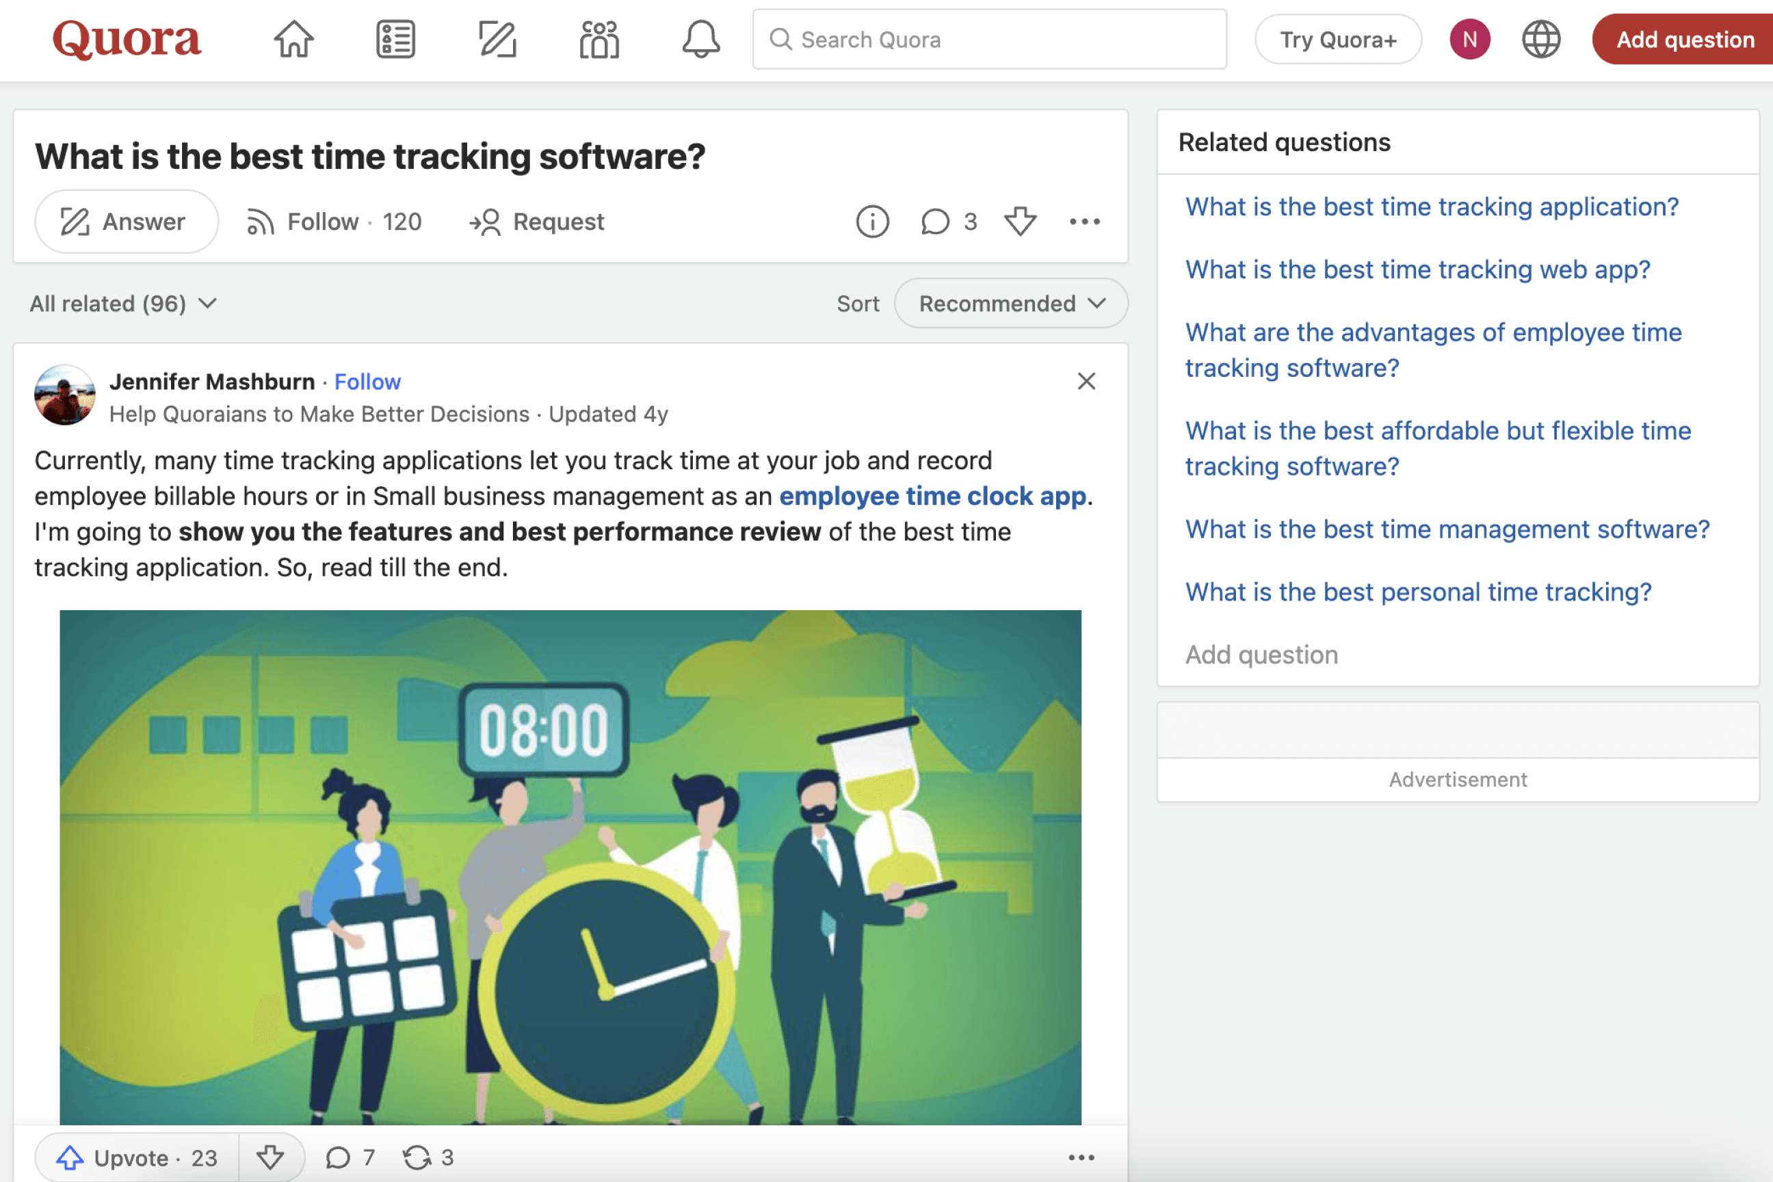This screenshot has height=1182, width=1773.
Task: Change sort from Recommended
Action: coord(1010,303)
